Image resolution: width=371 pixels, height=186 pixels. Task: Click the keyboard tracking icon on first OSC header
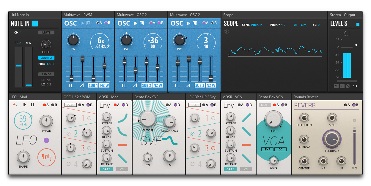click(x=88, y=23)
